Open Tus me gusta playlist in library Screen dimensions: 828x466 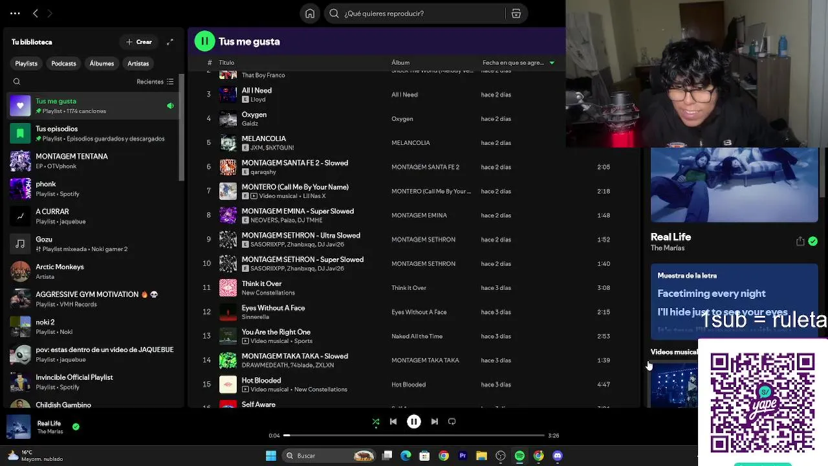pos(93,105)
